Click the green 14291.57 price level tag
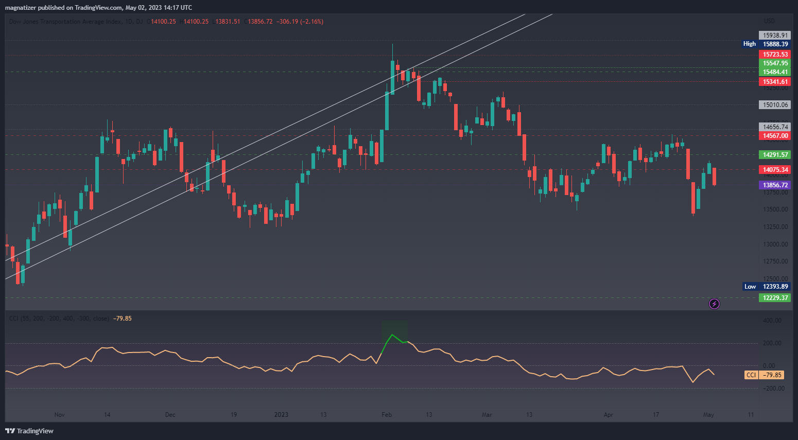Image resolution: width=798 pixels, height=440 pixels. point(775,155)
